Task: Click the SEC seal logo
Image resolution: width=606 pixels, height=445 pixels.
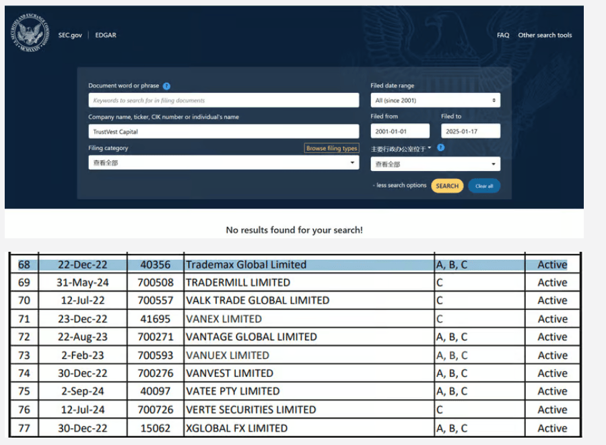Action: click(x=30, y=33)
